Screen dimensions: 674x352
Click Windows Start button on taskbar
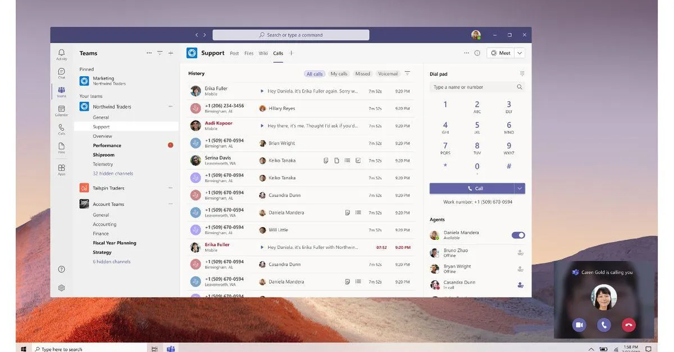24,349
